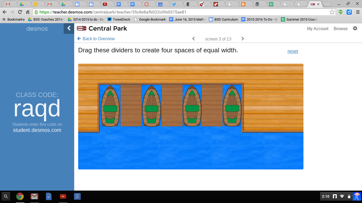Image resolution: width=362 pixels, height=203 pixels.
Task: Click the blue d extension icon
Action: coord(349,12)
